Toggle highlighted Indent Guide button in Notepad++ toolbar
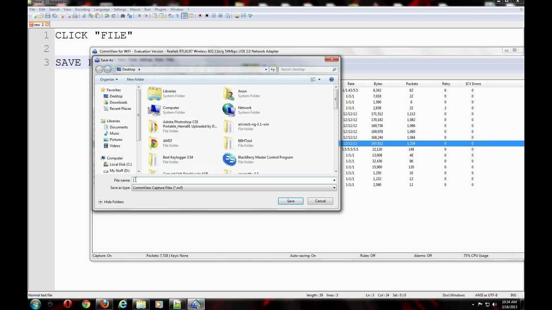This screenshot has width=552, height=310. point(185,15)
